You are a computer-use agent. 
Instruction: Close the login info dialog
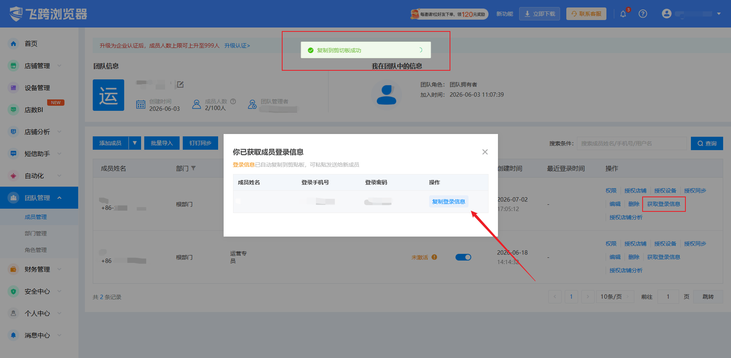(x=485, y=152)
